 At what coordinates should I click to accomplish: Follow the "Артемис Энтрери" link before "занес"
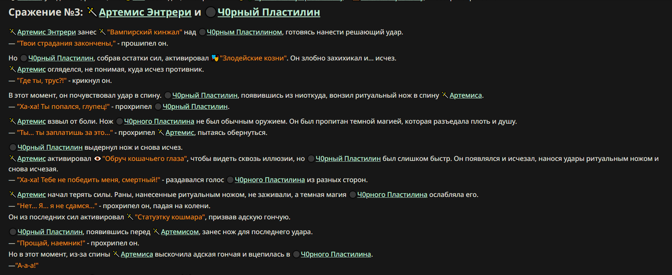[x=46, y=32]
